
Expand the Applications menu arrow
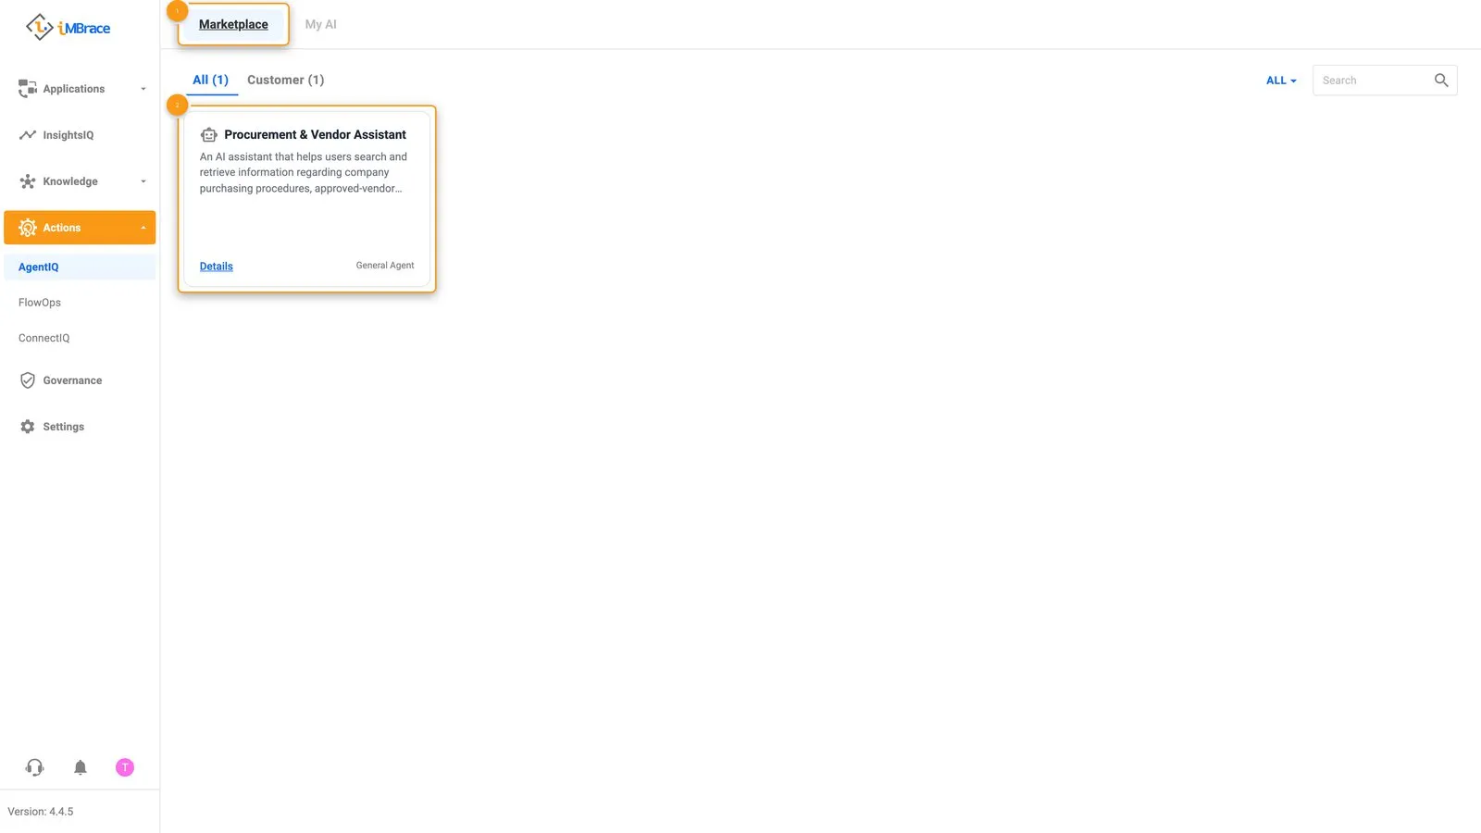pos(143,89)
